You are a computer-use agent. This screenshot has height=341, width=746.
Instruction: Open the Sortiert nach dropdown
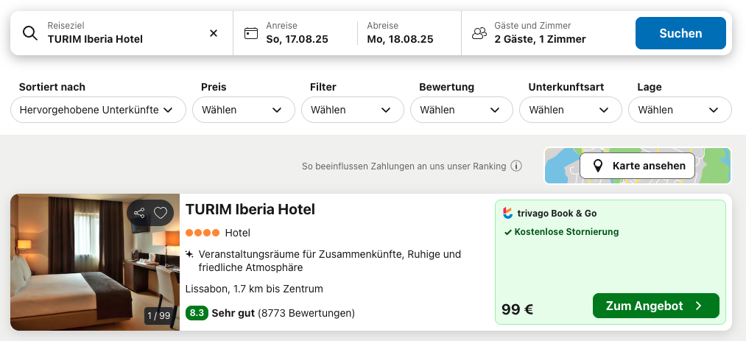[x=98, y=110]
